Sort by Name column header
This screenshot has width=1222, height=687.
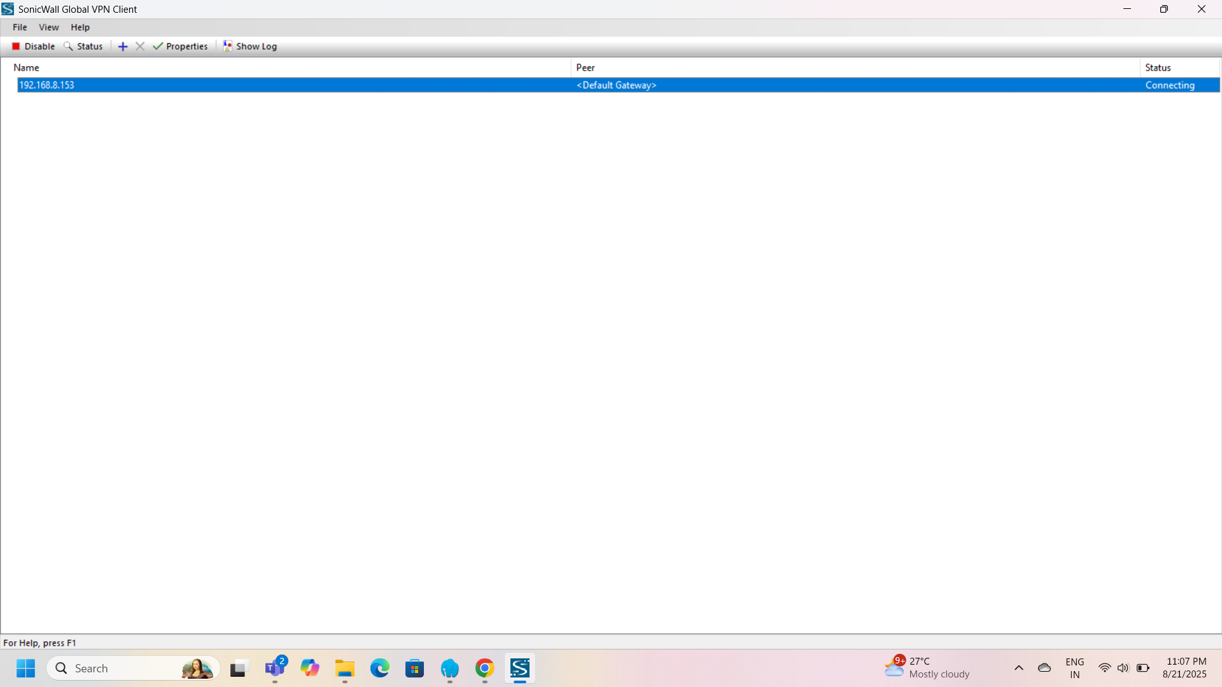(x=26, y=67)
